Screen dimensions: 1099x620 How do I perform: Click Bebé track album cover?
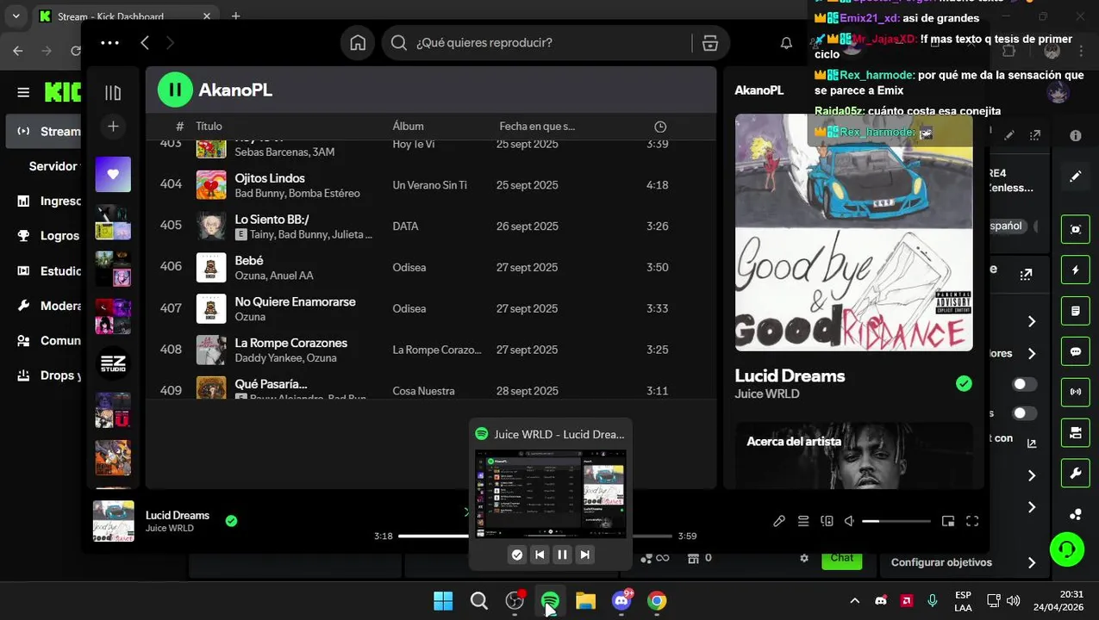coord(211,268)
